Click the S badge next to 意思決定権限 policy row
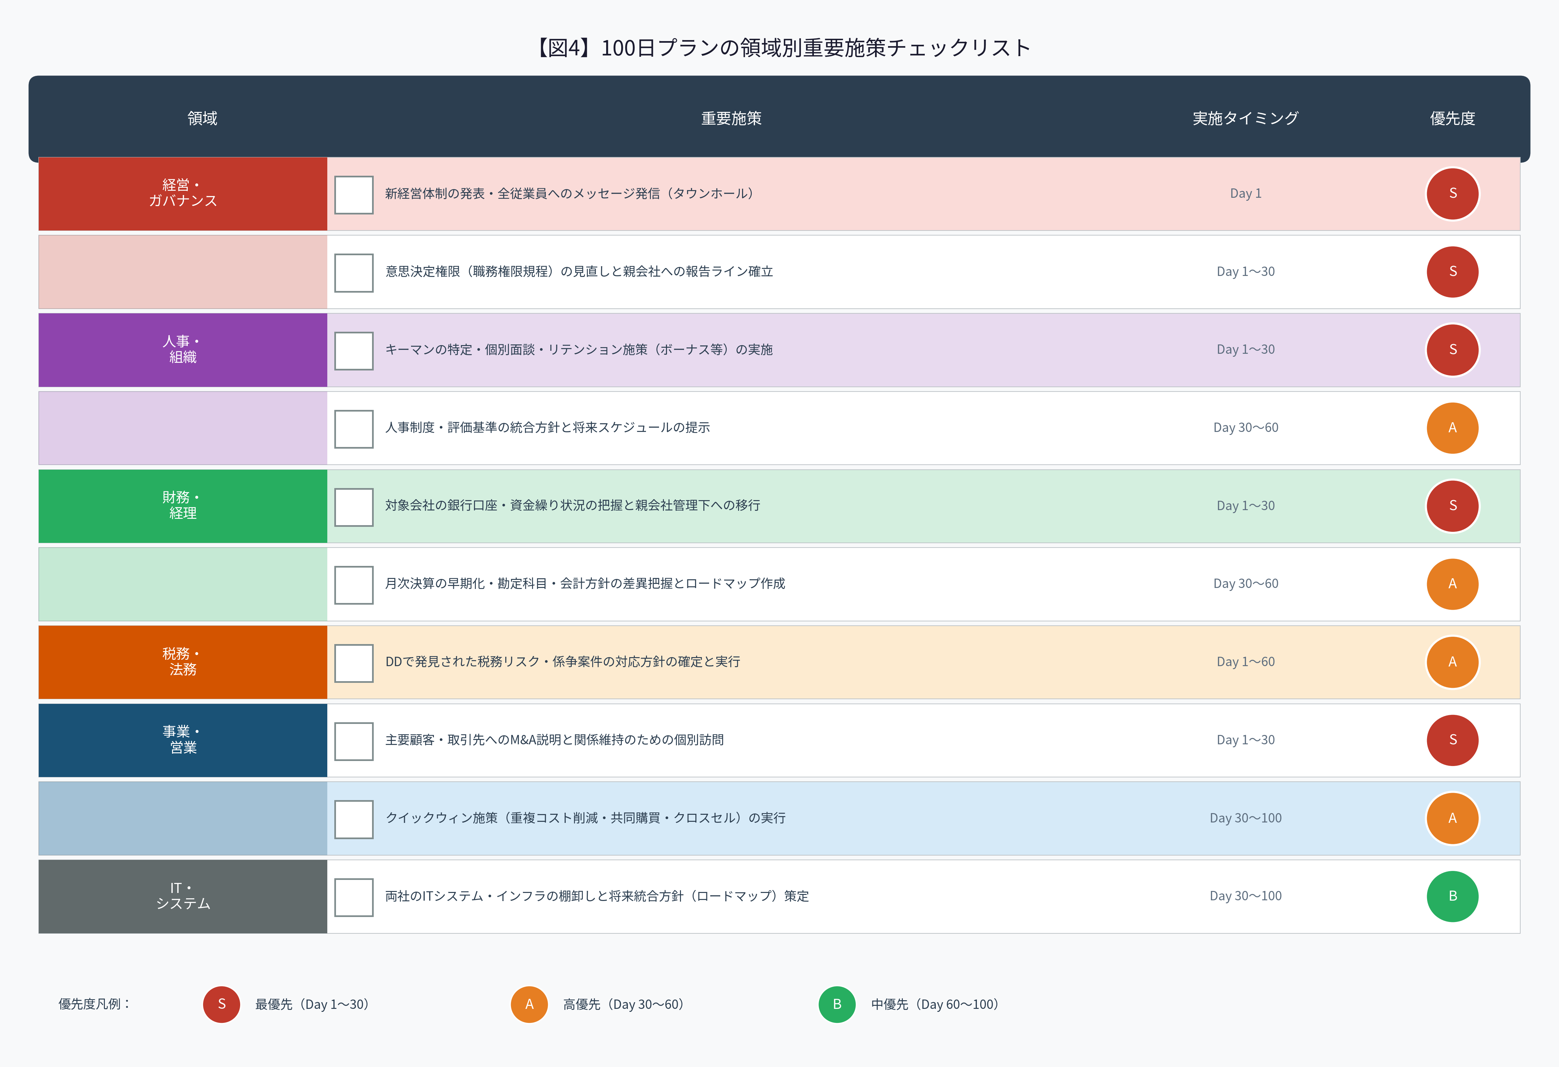Screen dimensions: 1559x1067 click(1452, 272)
